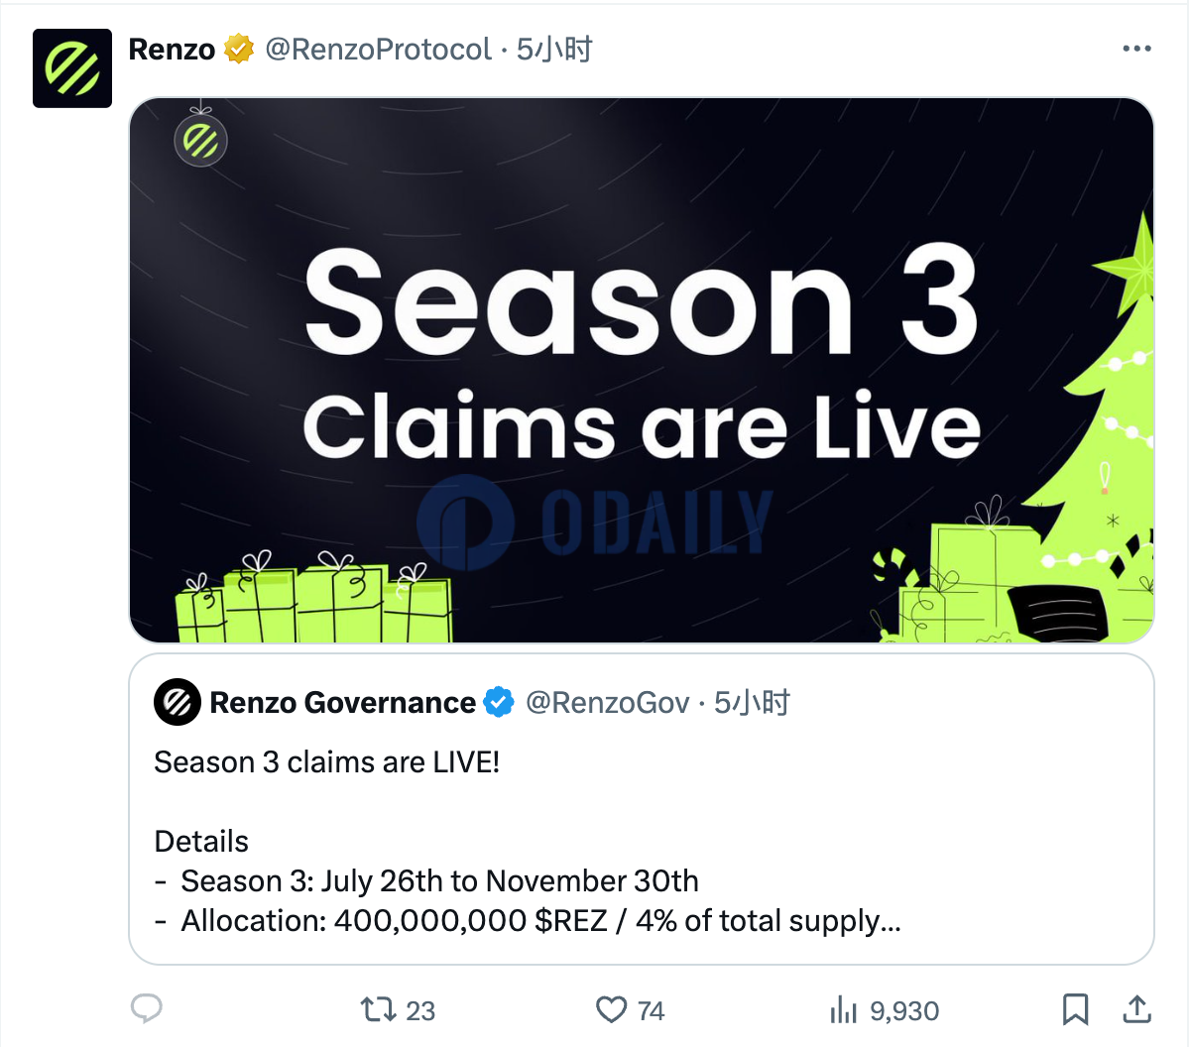The height and width of the screenshot is (1047, 1190).
Task: Open the Renzo display name link
Action: pyautogui.click(x=172, y=50)
